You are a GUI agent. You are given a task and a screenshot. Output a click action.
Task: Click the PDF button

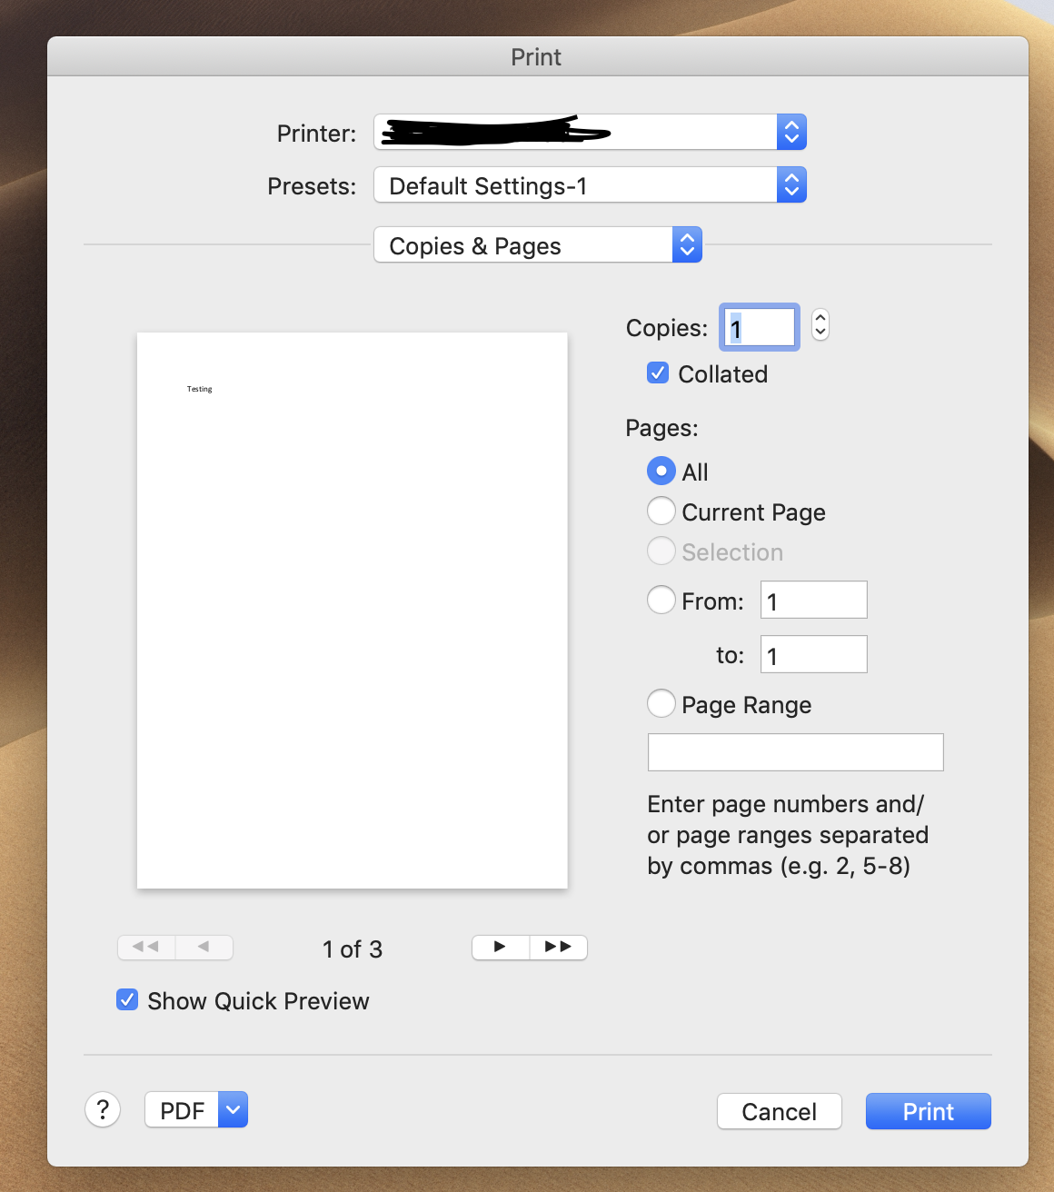coord(182,1110)
